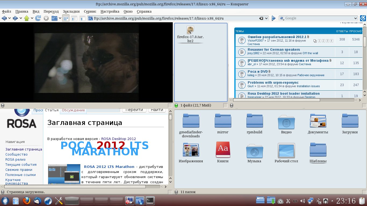Open the volume control in system tray
This screenshot has height=206, width=367.
[x=303, y=201]
